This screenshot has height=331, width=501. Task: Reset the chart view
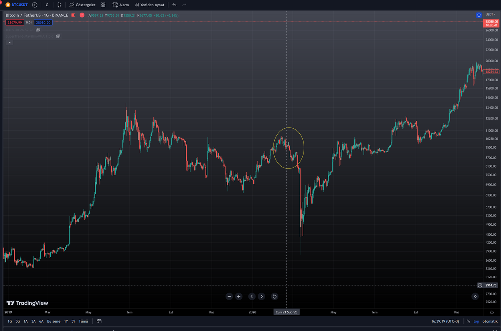[x=274, y=296]
